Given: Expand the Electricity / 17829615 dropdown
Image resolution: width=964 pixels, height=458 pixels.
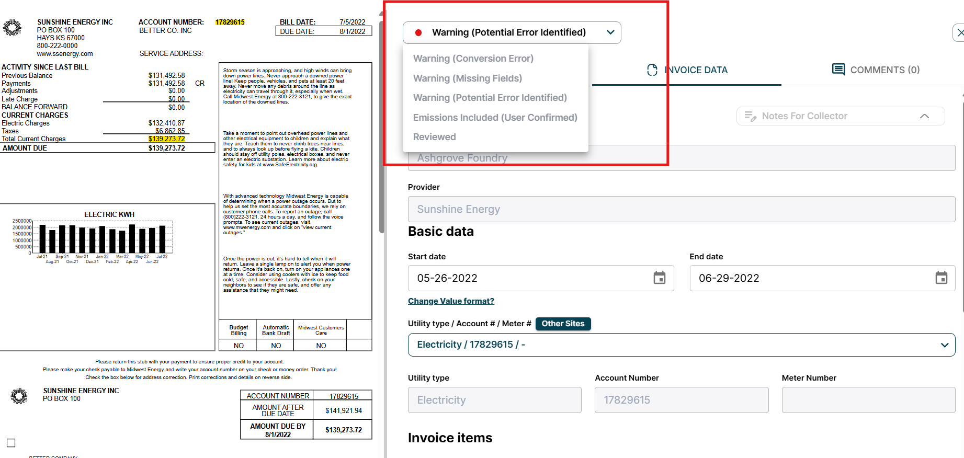Looking at the screenshot, I should 944,345.
